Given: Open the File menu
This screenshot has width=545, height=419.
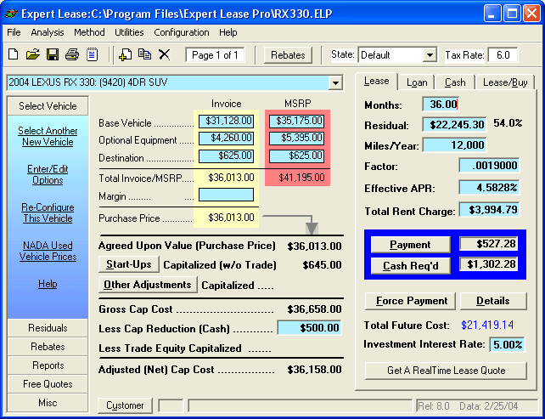Looking at the screenshot, I should point(14,32).
